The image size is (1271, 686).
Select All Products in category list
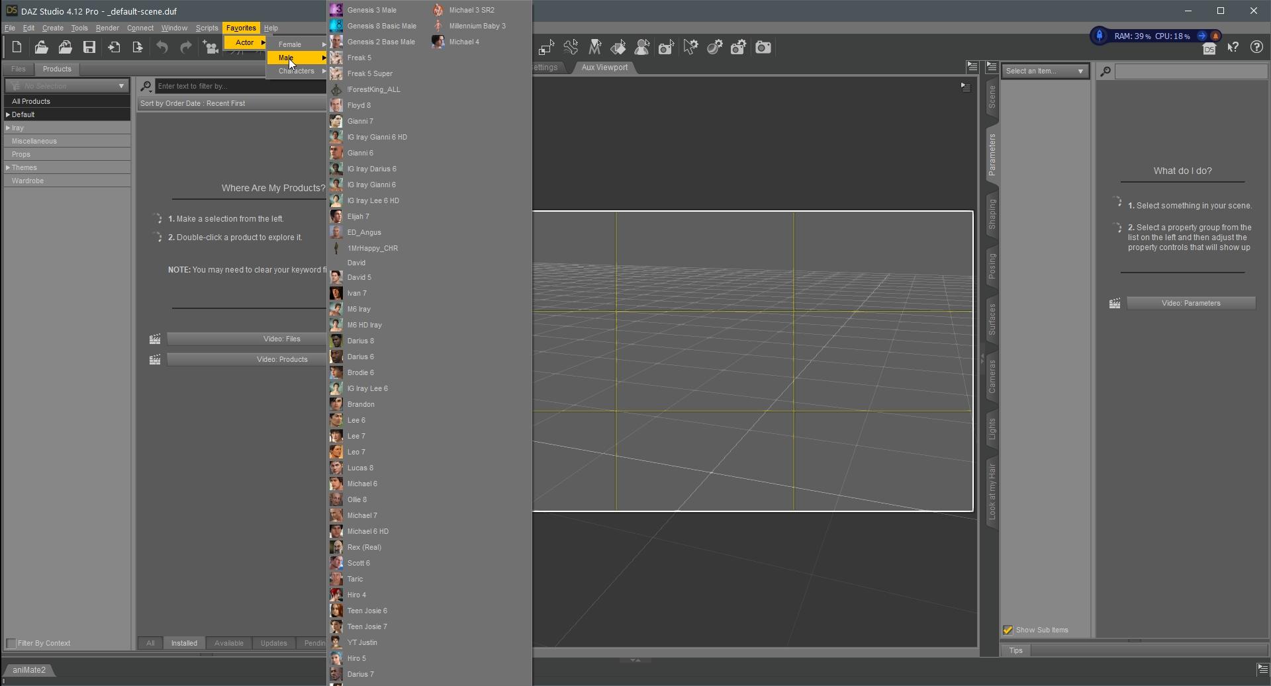(67, 101)
